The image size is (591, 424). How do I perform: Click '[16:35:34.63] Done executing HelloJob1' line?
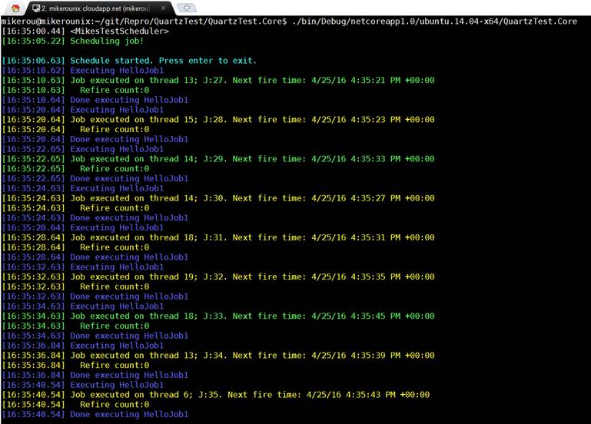(95, 336)
